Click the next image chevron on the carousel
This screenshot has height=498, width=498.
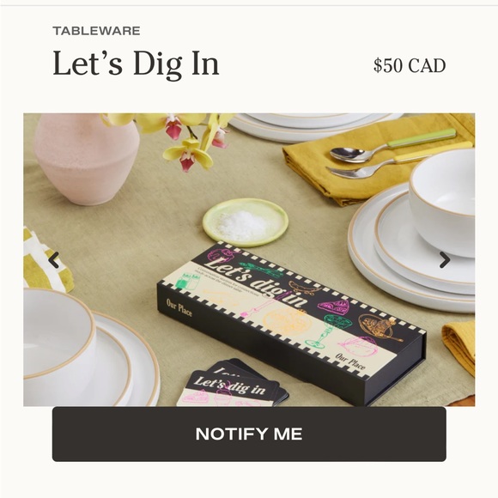point(444,260)
